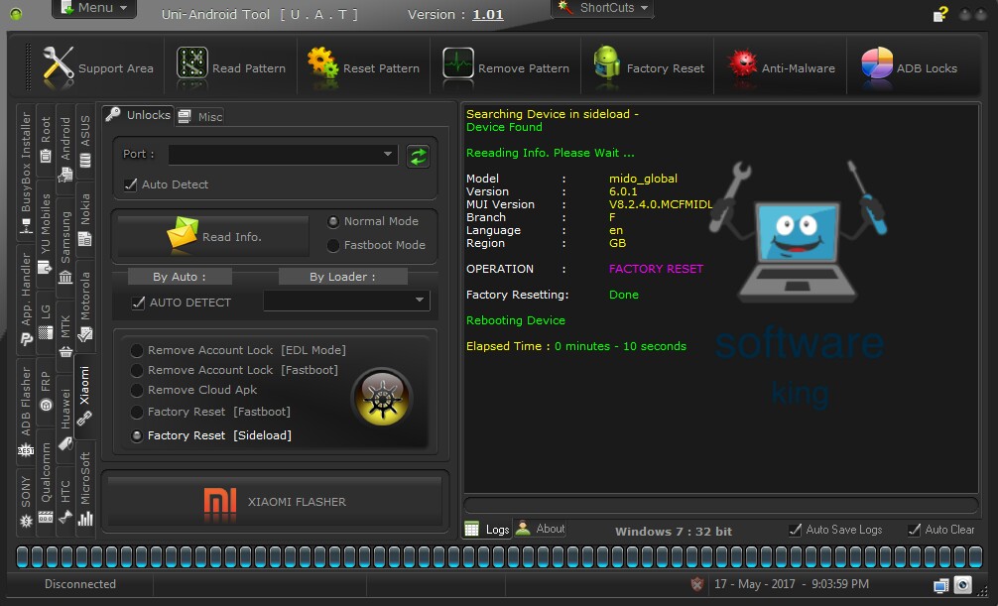
Task: Select Normal Mode radio
Action: [x=333, y=221]
